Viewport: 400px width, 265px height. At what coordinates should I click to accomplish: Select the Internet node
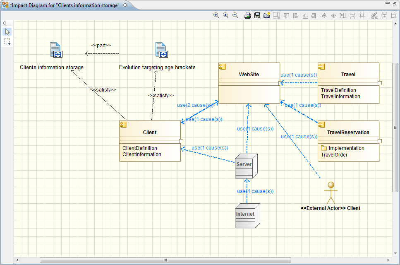click(247, 216)
